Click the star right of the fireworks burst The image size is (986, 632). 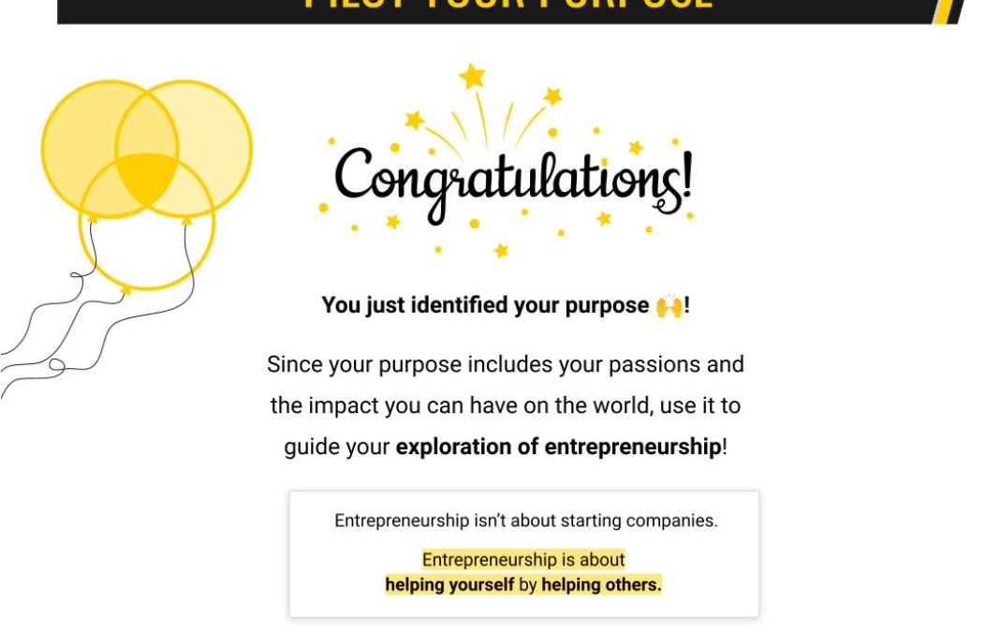[x=552, y=96]
